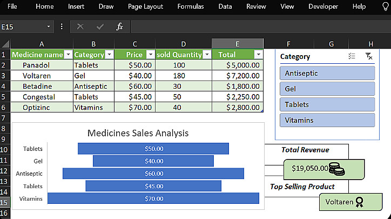391x219 pixels.
Task: Click the blue $70.00 Vitamins bar
Action: click(x=153, y=198)
